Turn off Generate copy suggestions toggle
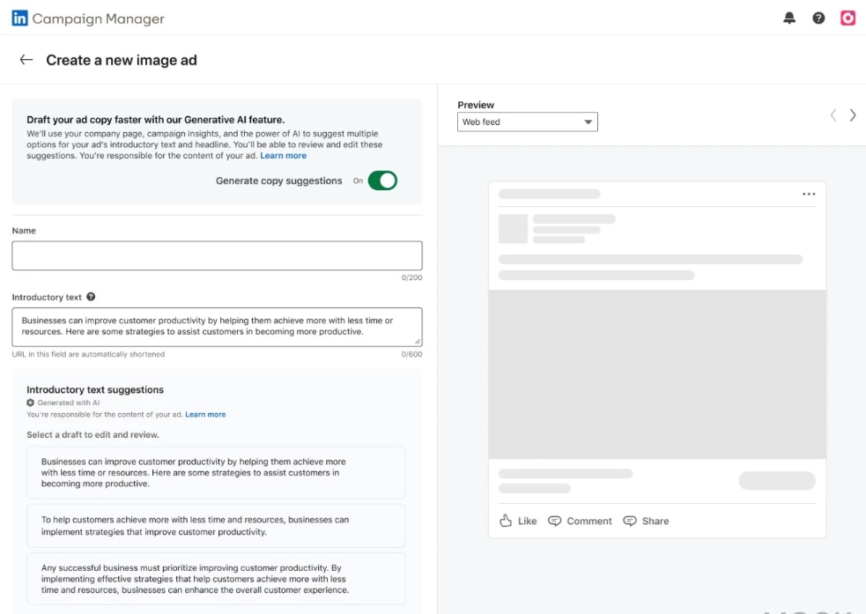Screen dimensions: 866x614 [x=382, y=181]
